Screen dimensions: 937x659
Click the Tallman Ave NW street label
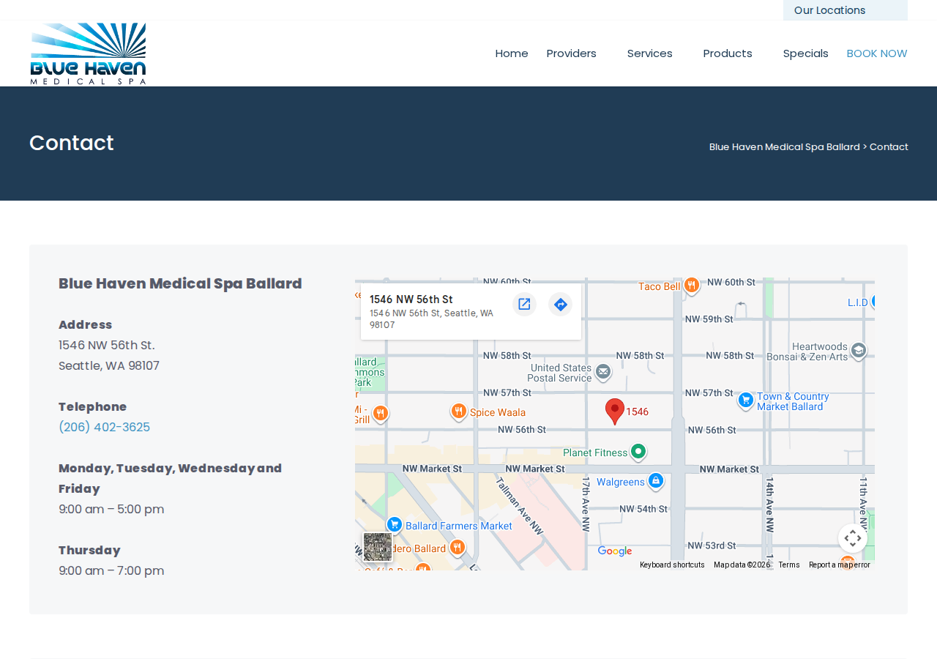point(519,506)
